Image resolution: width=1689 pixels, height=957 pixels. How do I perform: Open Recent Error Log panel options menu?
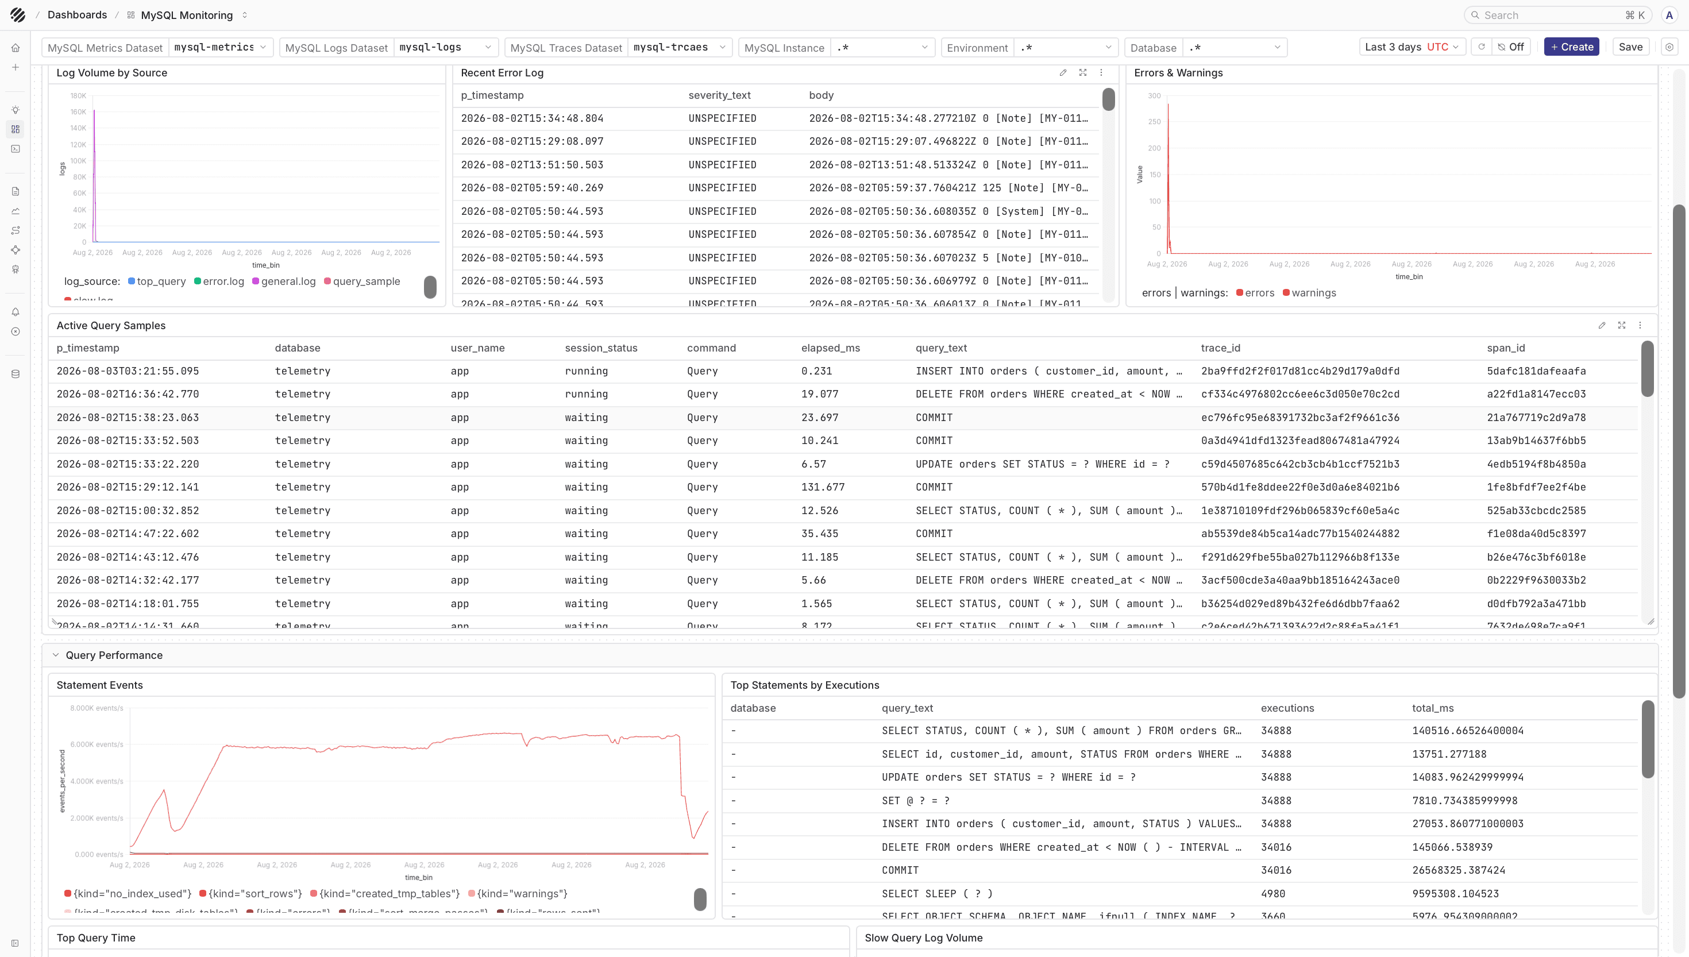[x=1101, y=72]
